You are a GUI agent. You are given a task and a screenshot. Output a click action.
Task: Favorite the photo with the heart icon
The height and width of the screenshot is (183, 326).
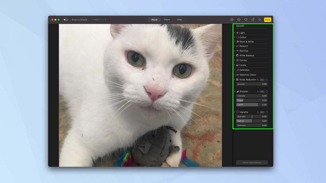tap(246, 20)
